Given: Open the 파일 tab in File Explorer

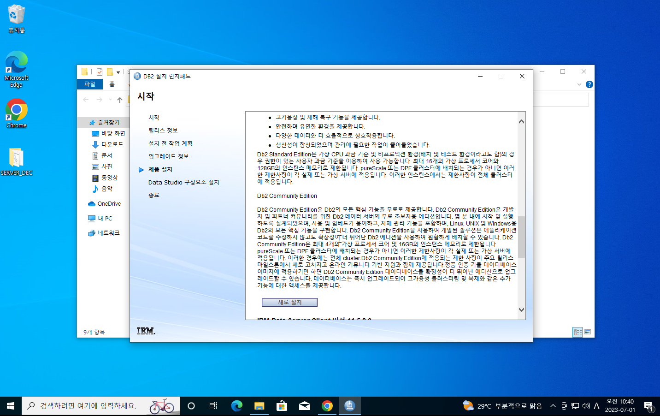Looking at the screenshot, I should [x=90, y=84].
